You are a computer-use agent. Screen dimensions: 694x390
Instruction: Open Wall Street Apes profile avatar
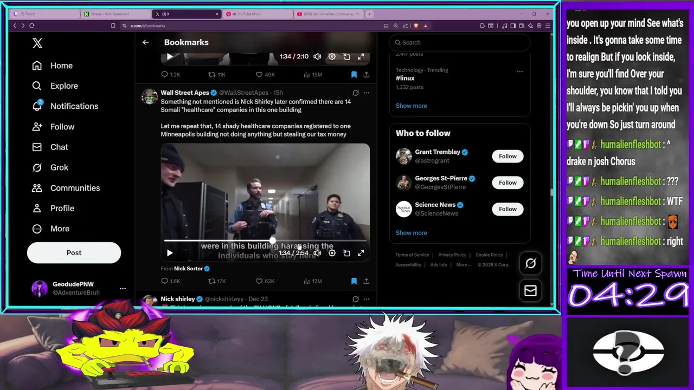[149, 96]
